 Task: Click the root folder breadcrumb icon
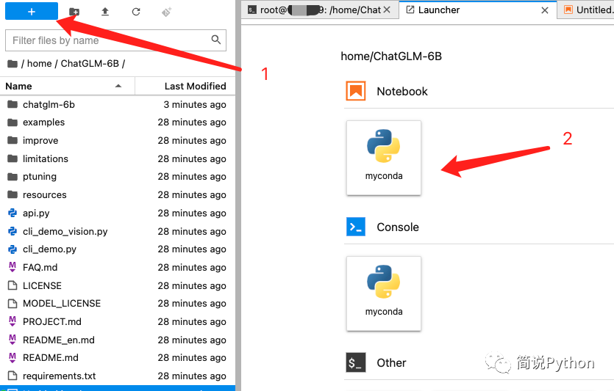point(12,64)
